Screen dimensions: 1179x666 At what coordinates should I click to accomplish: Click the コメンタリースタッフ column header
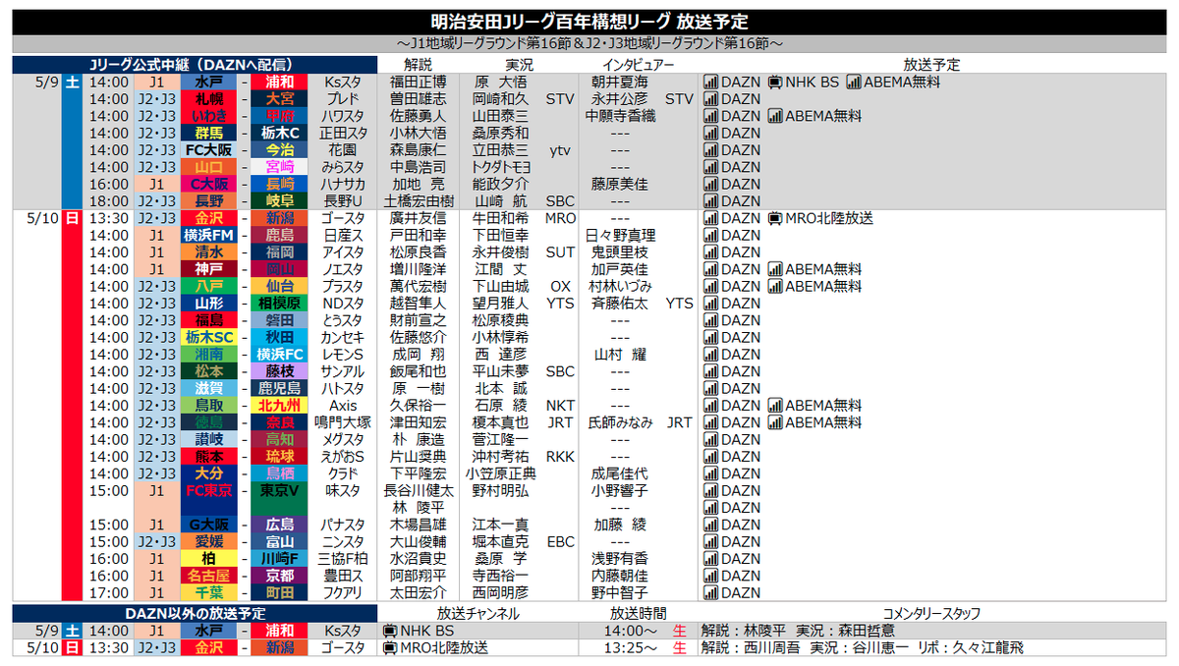coord(931,613)
